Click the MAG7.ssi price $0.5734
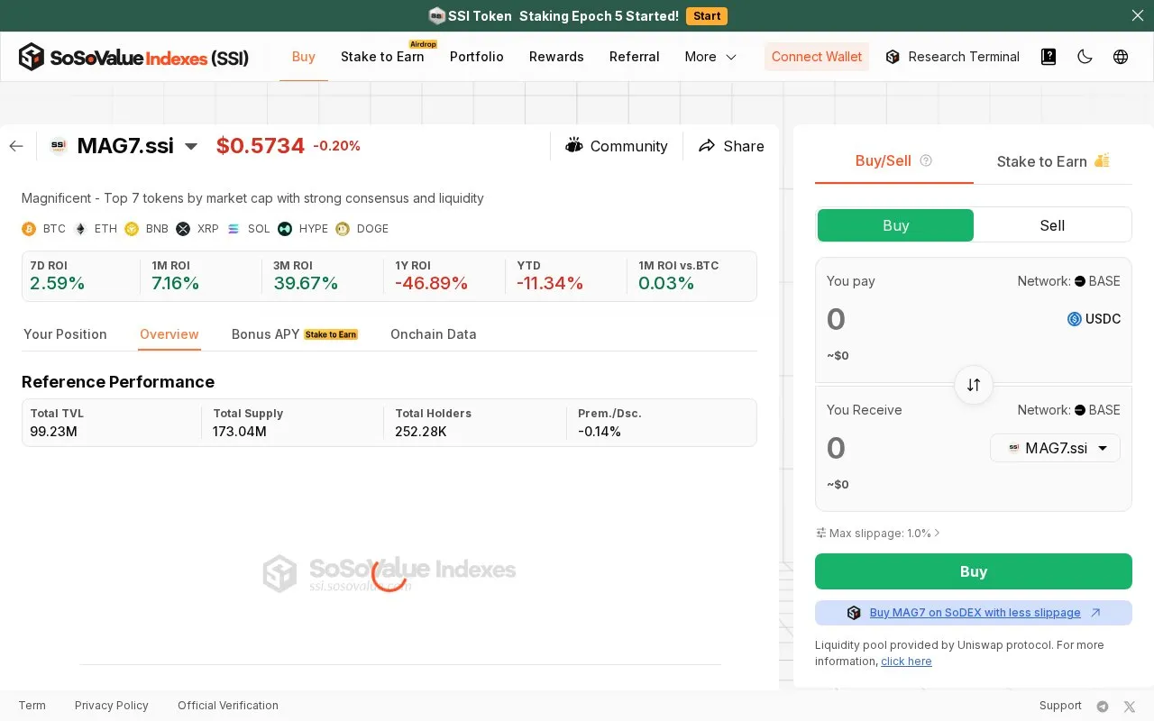The image size is (1154, 721). tap(261, 146)
